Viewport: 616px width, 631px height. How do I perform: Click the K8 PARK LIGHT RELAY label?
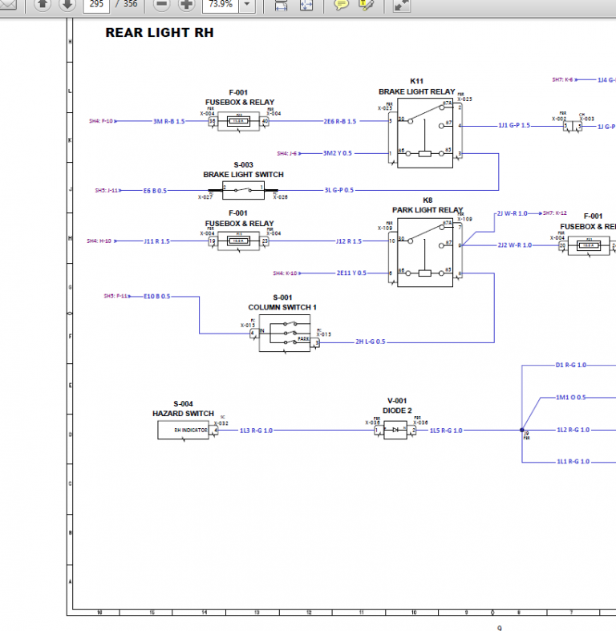428,205
